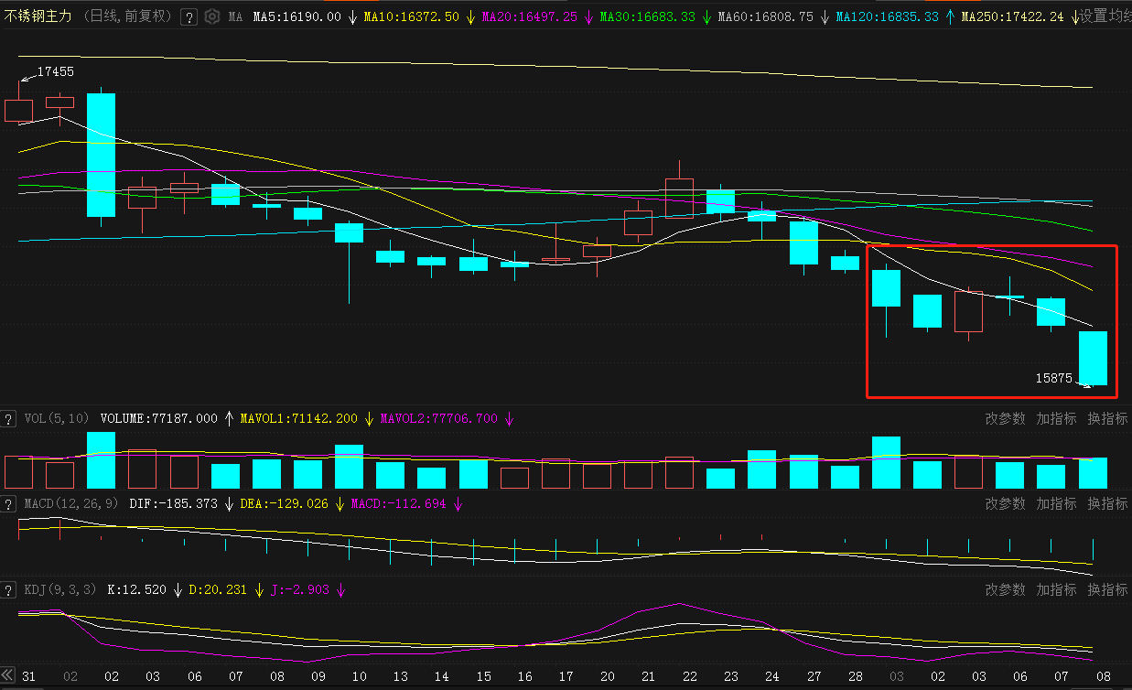Click 改参数 in the VOL panel
The height and width of the screenshot is (690, 1132).
coord(1005,418)
